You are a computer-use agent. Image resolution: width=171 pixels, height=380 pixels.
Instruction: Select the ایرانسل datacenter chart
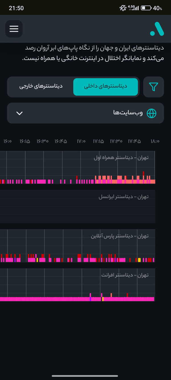click(x=78, y=207)
